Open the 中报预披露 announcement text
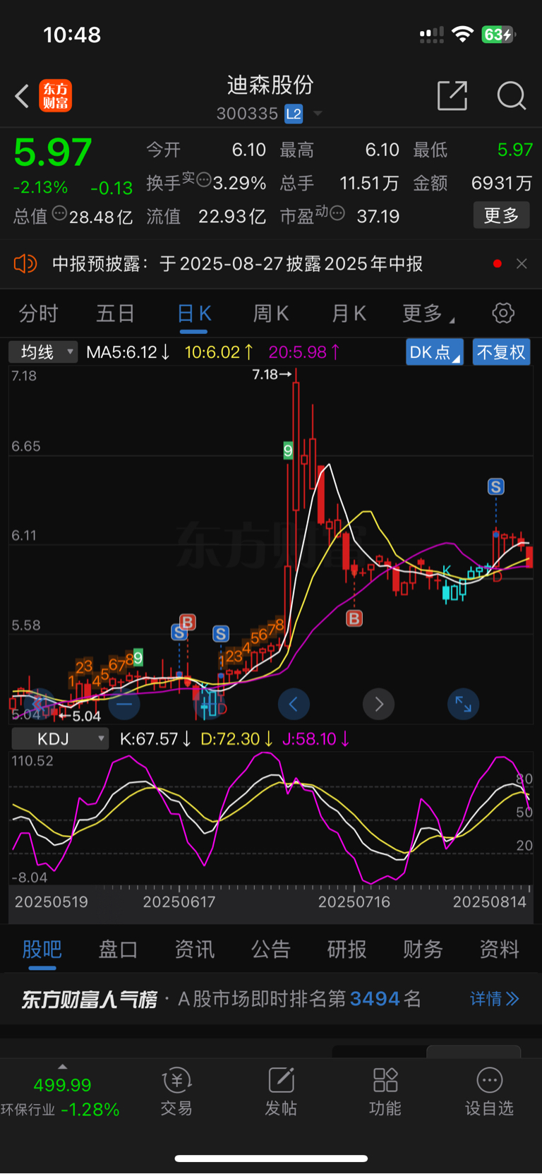 click(237, 264)
